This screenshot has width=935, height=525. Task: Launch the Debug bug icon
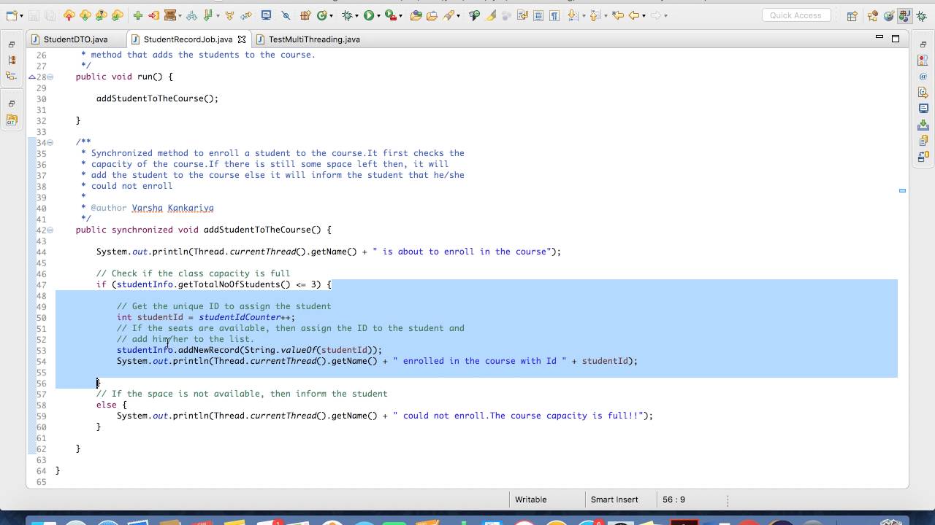click(x=348, y=15)
